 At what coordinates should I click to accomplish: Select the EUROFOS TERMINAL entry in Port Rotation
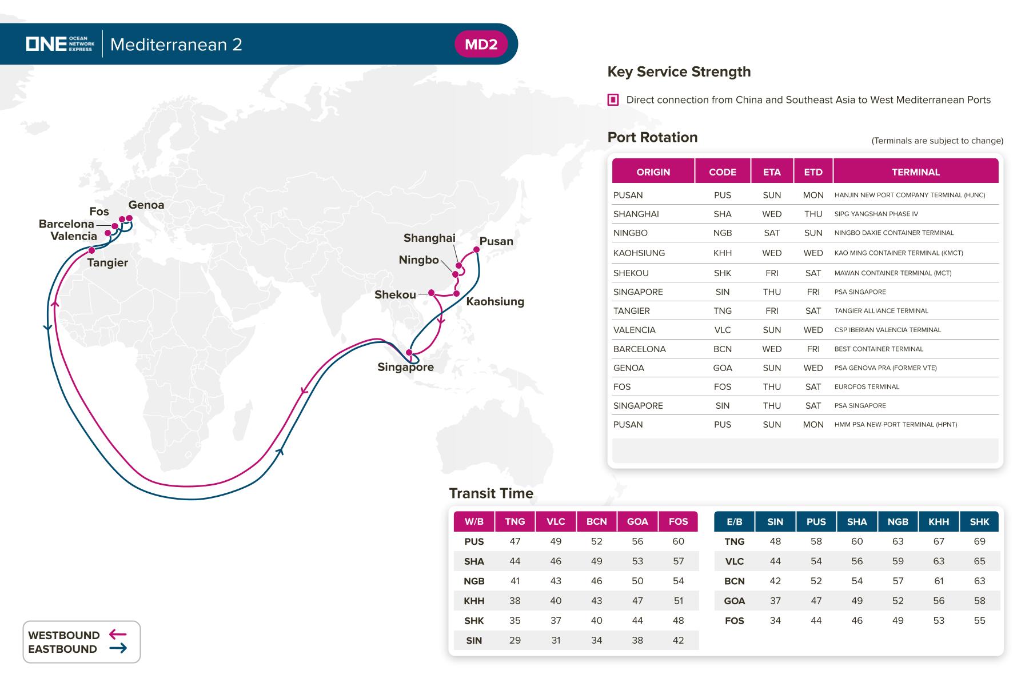click(x=867, y=387)
